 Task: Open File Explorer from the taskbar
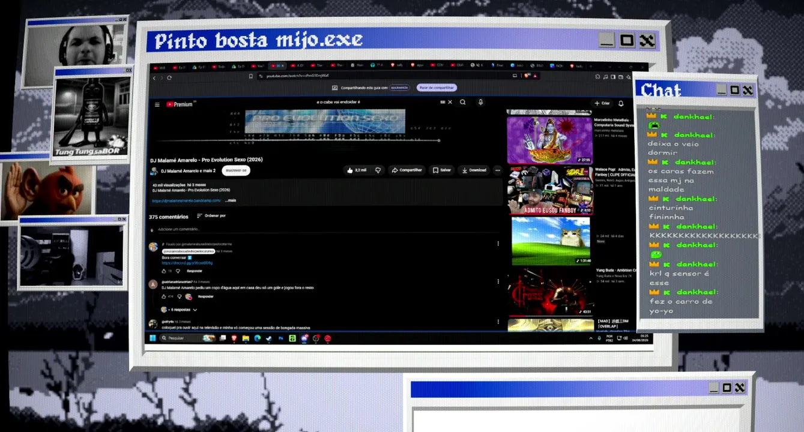click(246, 338)
